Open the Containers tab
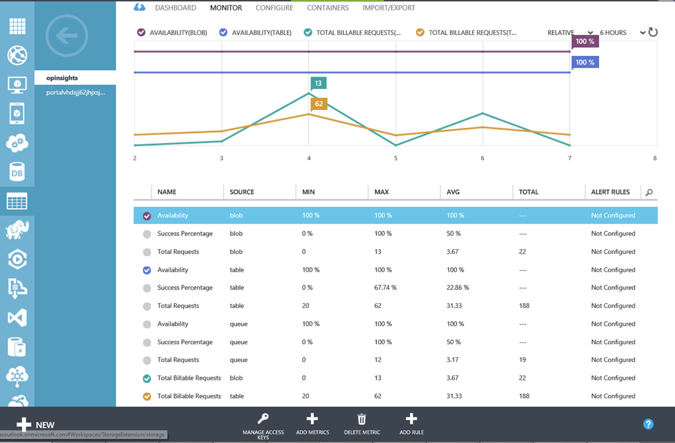 coord(328,8)
